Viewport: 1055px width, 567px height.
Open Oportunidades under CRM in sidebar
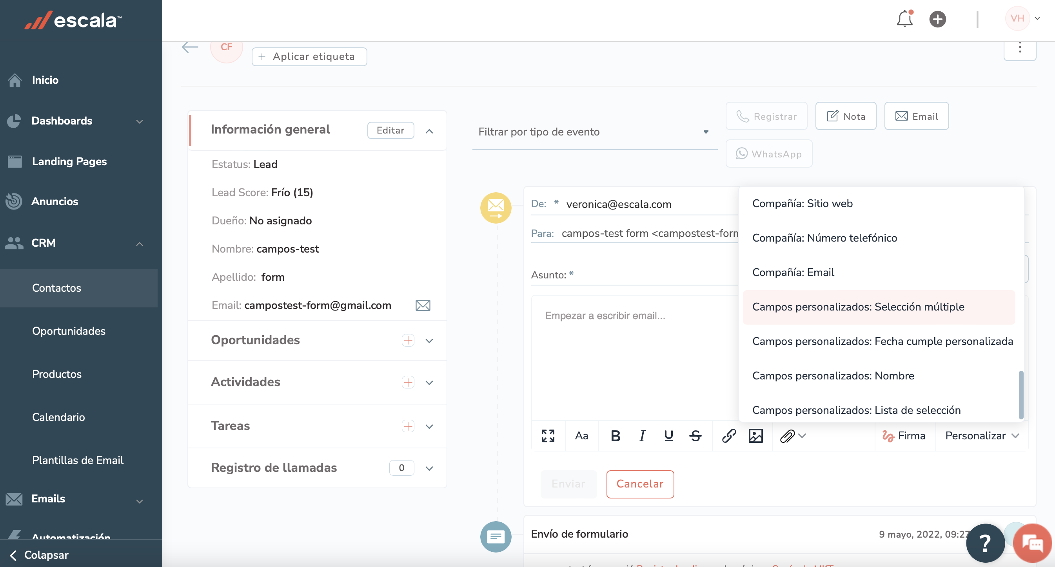[x=69, y=331]
